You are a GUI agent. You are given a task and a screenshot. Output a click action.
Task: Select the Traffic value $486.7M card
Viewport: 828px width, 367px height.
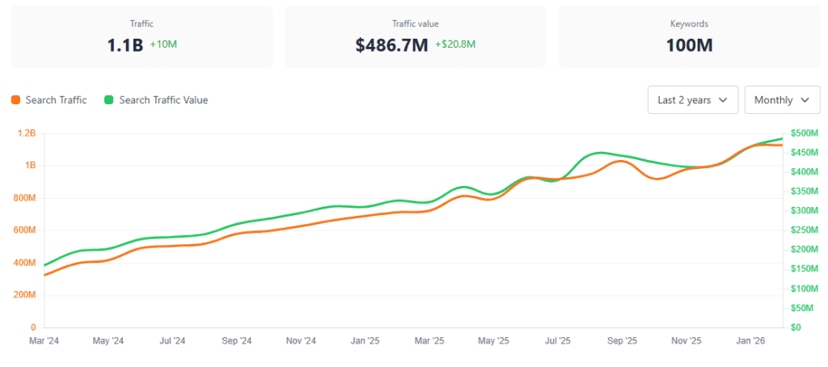click(x=416, y=36)
